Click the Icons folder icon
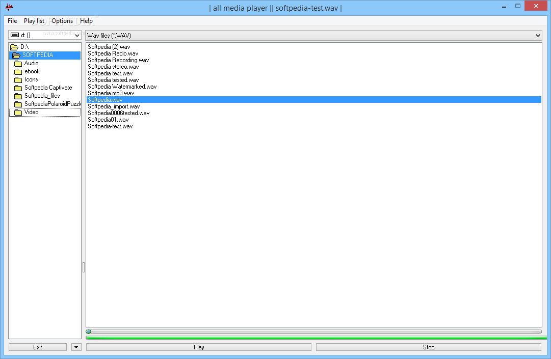 click(18, 79)
